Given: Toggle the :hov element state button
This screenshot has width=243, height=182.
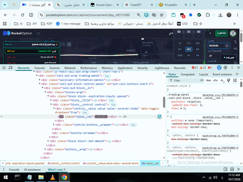Looking at the screenshot, I should tap(208, 81).
